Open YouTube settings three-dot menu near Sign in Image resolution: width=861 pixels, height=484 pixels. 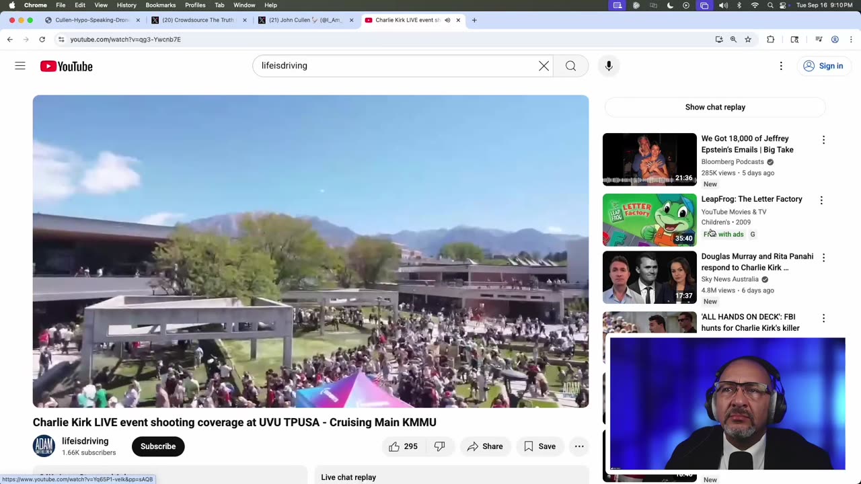click(781, 66)
